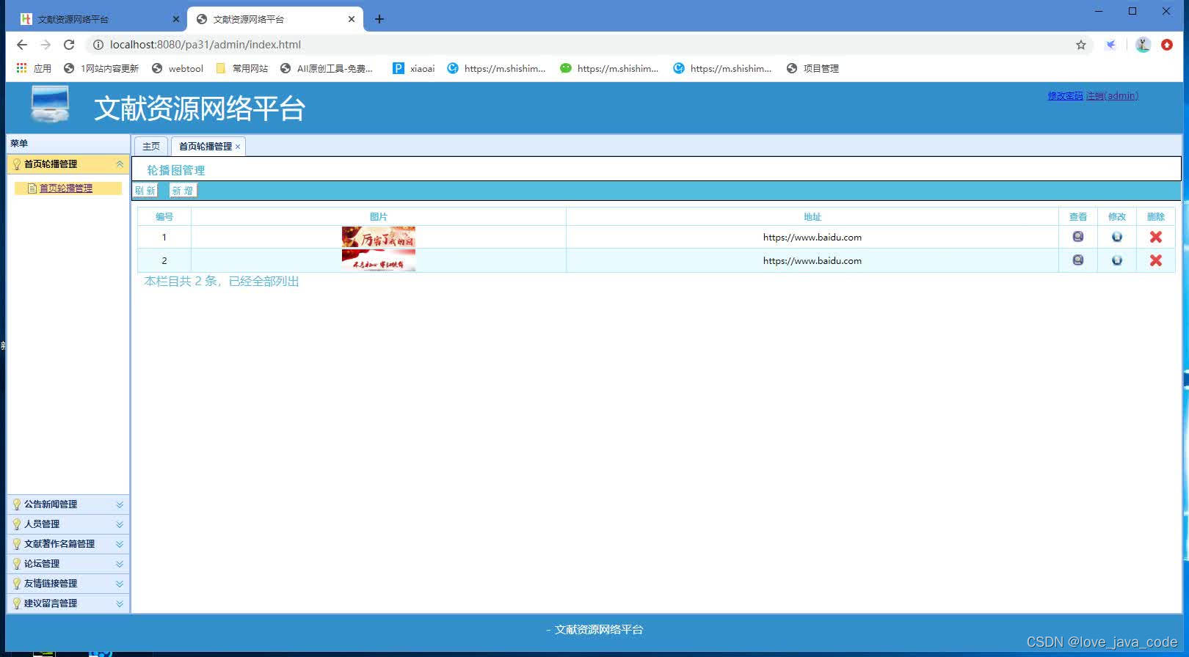Viewport: 1189px width, 657px height.
Task: Click the view icon for row 1
Action: tap(1077, 237)
